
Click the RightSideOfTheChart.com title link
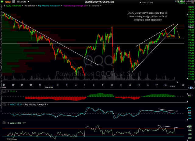100,2
